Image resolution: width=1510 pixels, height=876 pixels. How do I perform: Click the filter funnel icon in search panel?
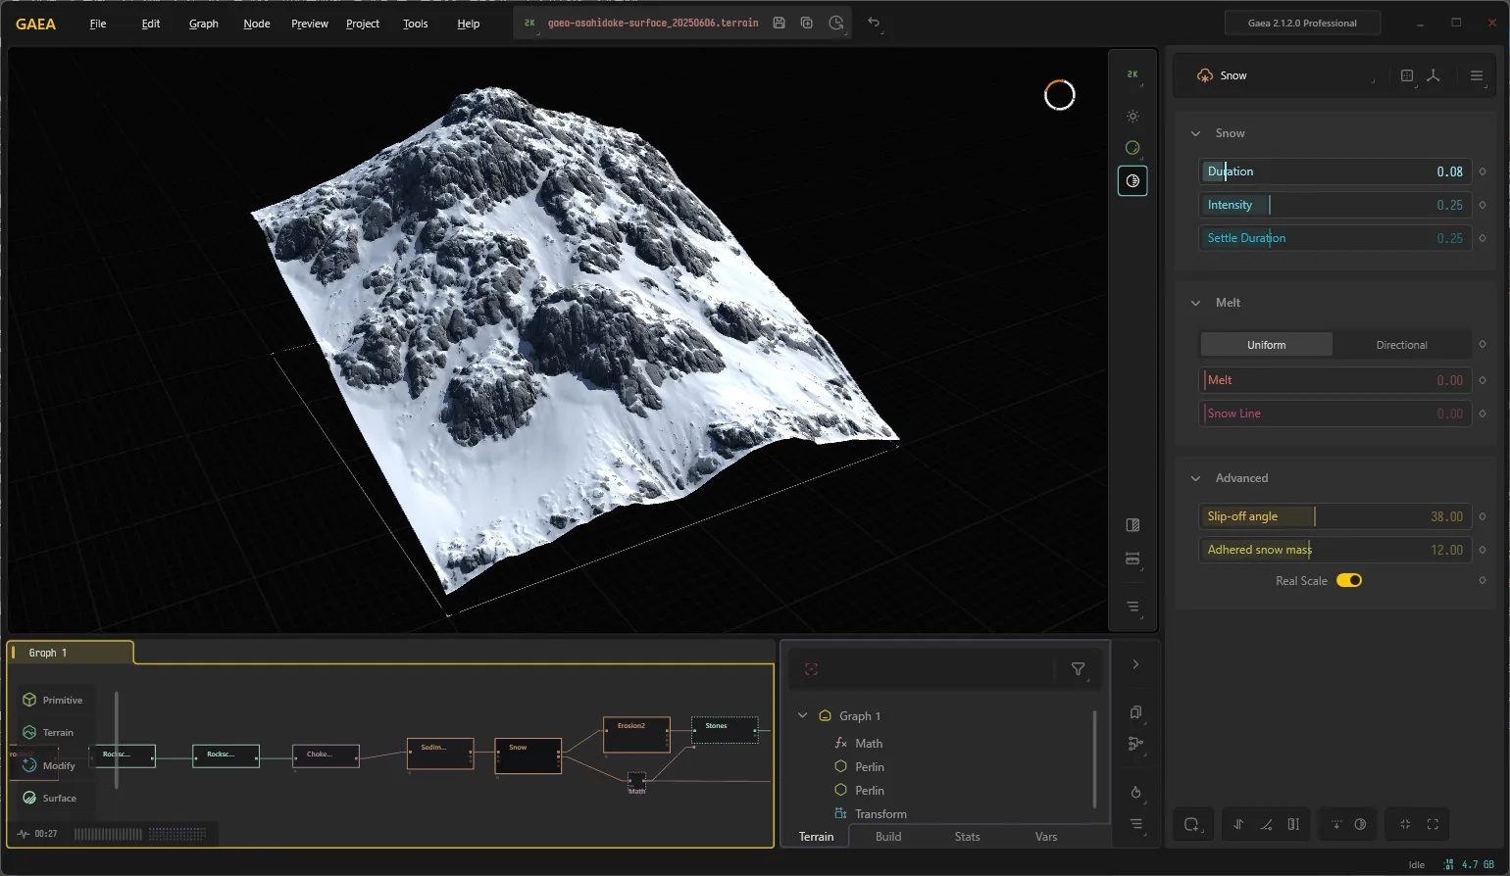pyautogui.click(x=1079, y=669)
